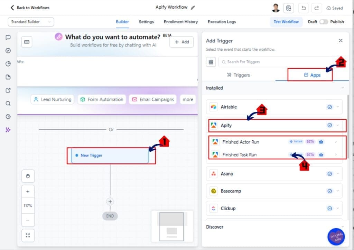Click the Clickup installed check icon
Viewport: 354px width, 250px height.
329,208
